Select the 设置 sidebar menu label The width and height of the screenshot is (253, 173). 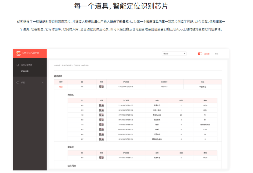coord(23,82)
